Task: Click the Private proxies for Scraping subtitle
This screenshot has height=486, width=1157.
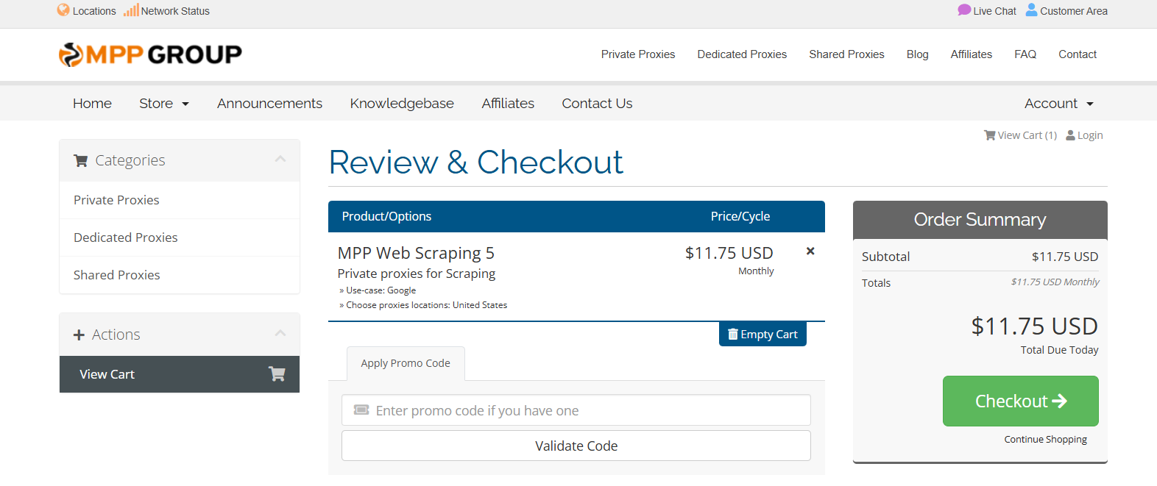Action: [x=417, y=274]
